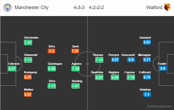Viewport: 174px width, 110px height.
Task: Click the WhoScored.com watermark
Action: click(160, 106)
